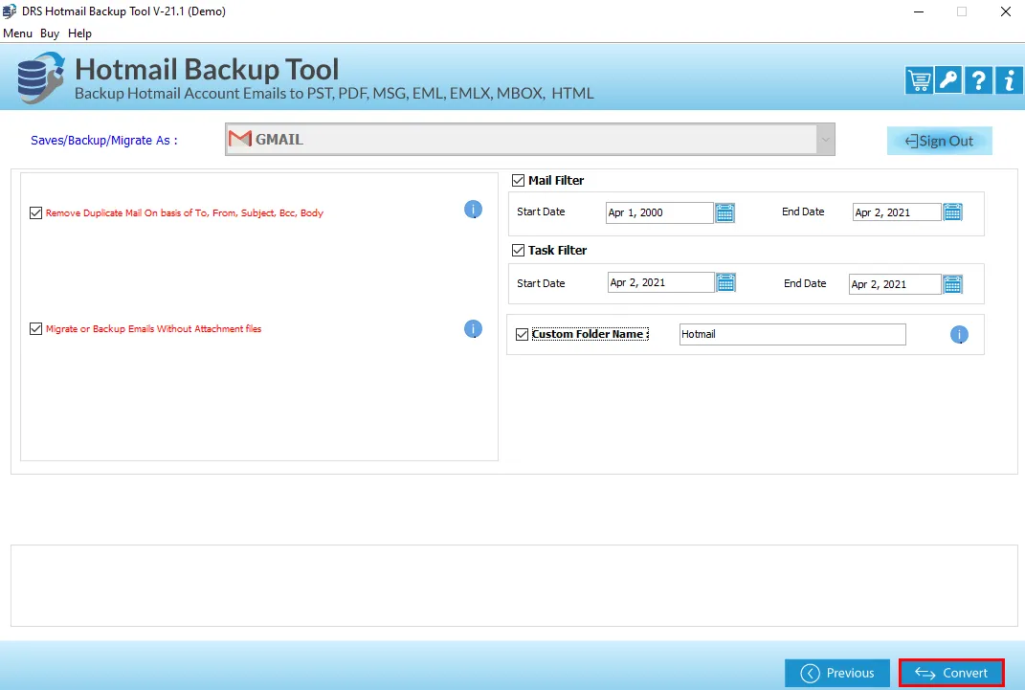Click the app icon in title bar
1025x690 pixels.
pyautogui.click(x=10, y=11)
